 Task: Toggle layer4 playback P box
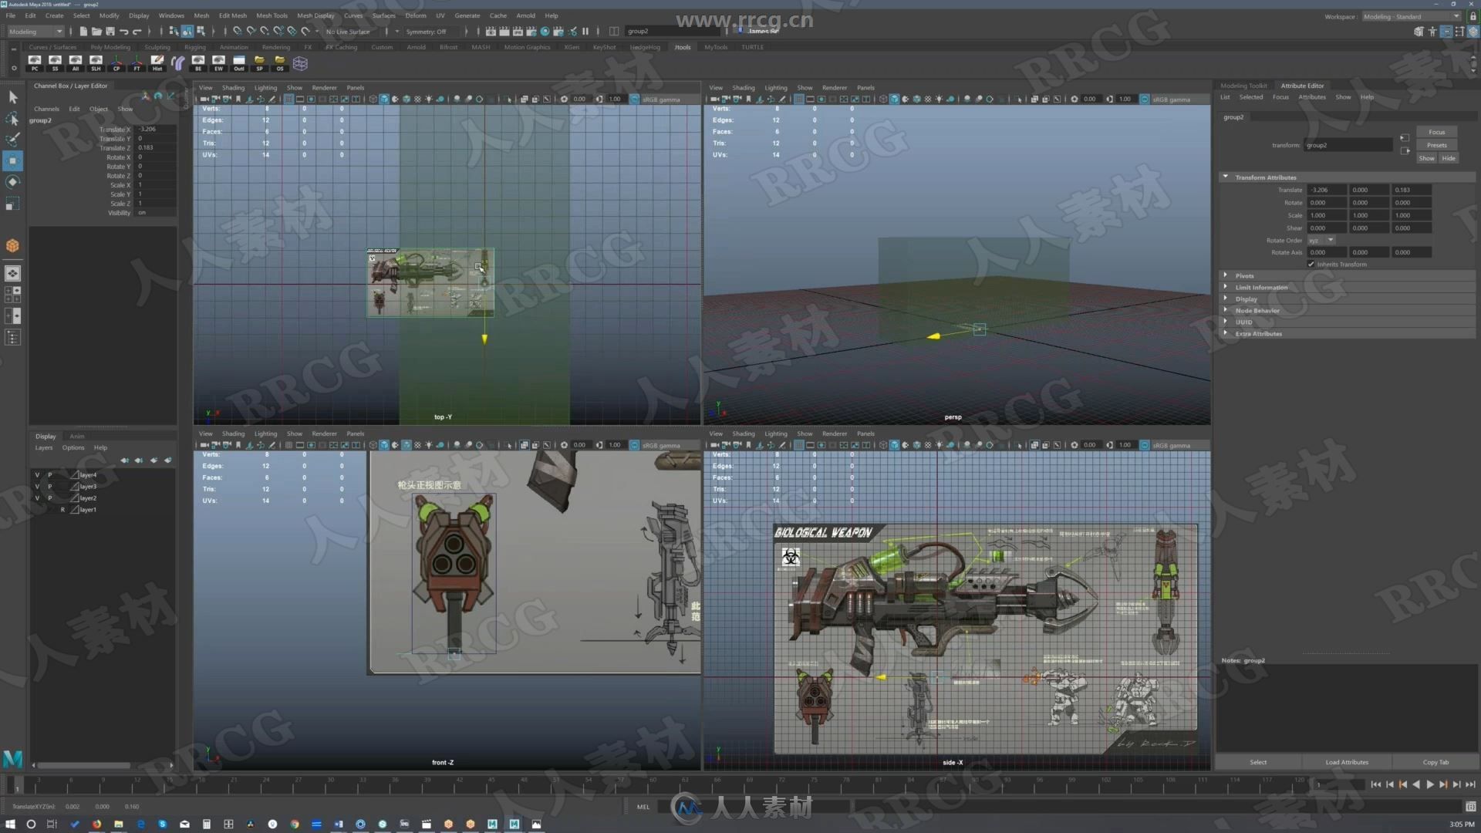click(x=50, y=474)
